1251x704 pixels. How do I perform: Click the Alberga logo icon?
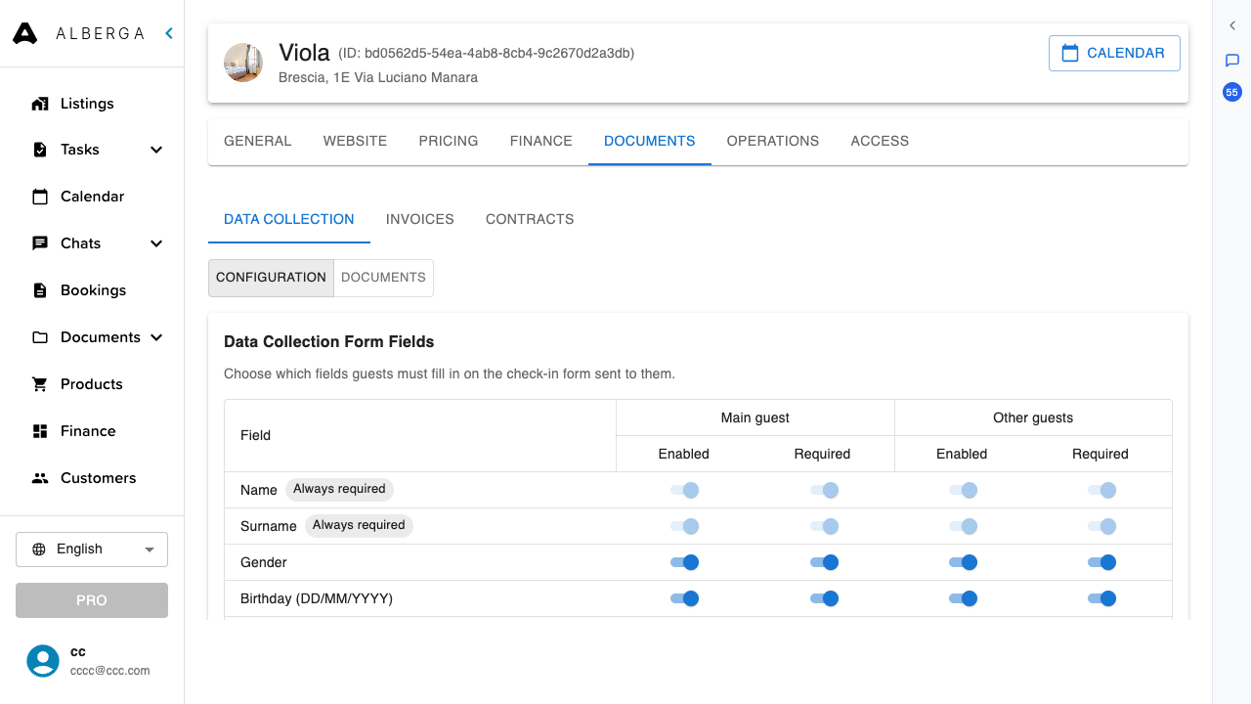point(24,33)
